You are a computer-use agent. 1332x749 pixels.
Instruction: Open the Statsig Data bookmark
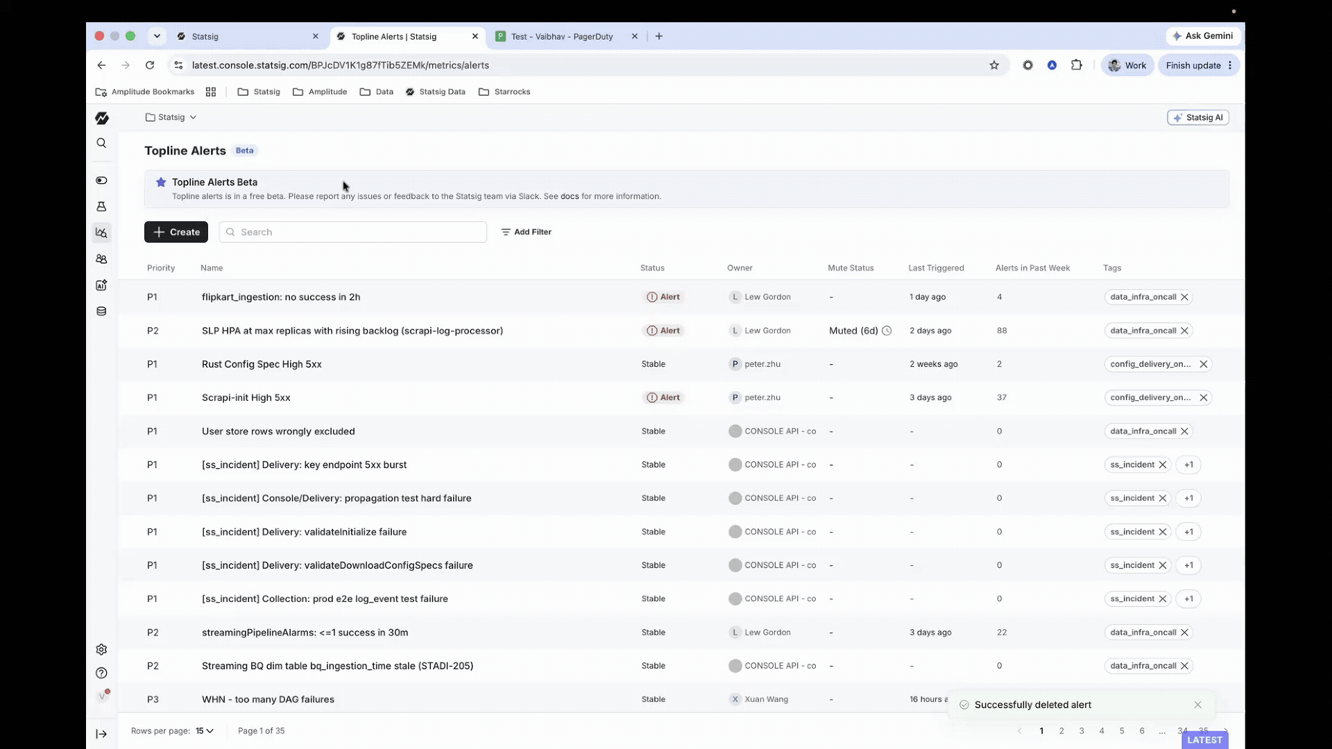(x=436, y=92)
